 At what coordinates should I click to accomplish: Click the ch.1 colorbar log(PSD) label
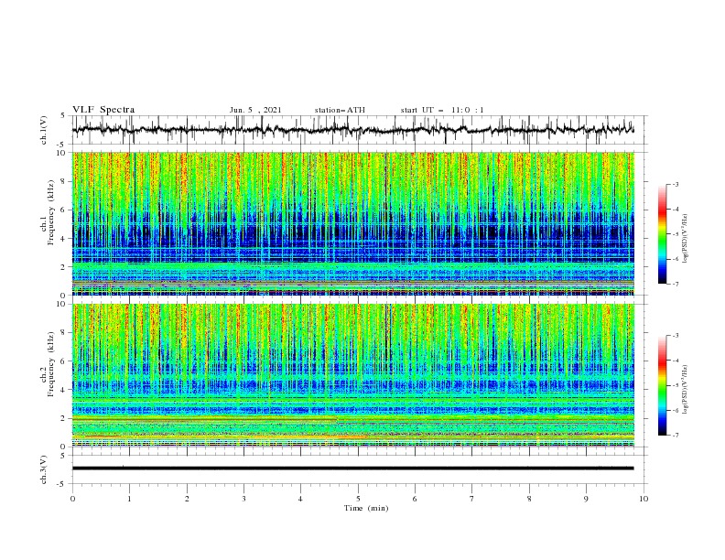685,239
